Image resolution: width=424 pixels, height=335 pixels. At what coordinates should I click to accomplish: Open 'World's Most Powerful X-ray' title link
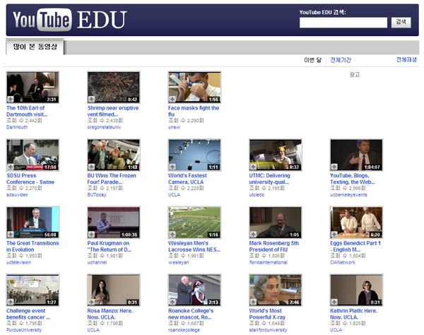pos(267,314)
